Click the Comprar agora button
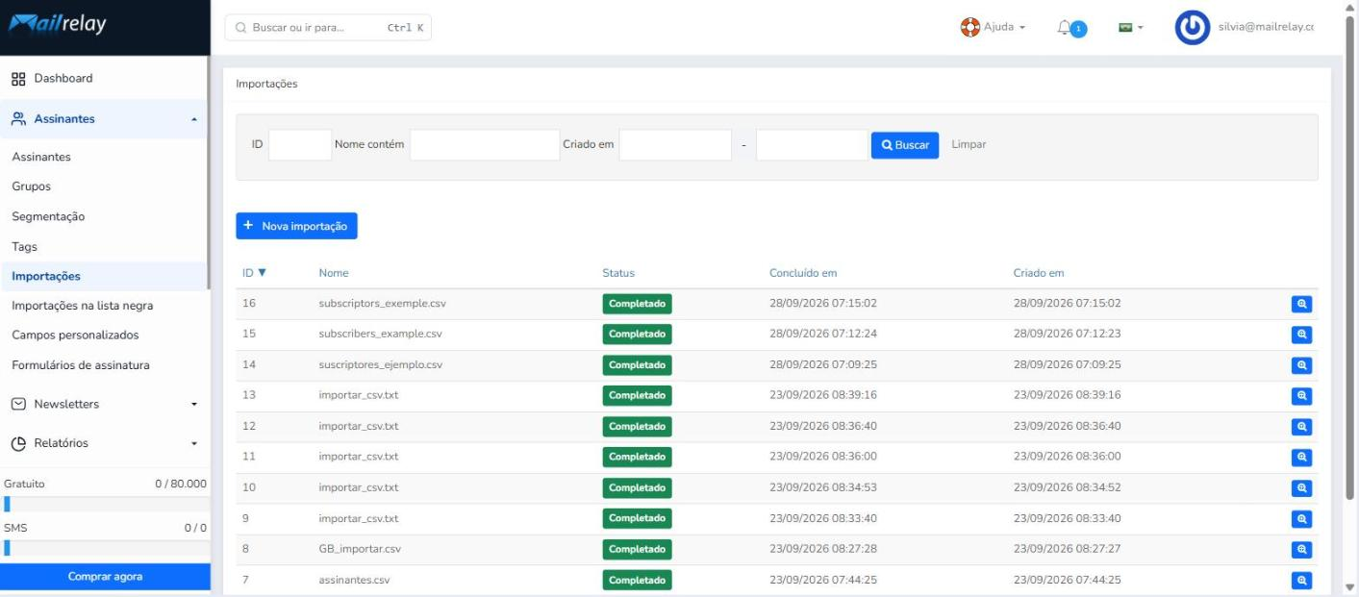The width and height of the screenshot is (1359, 597). point(105,577)
